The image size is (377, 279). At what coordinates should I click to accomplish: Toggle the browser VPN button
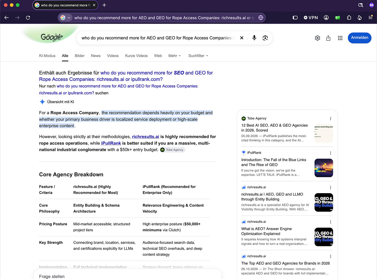[x=311, y=18]
